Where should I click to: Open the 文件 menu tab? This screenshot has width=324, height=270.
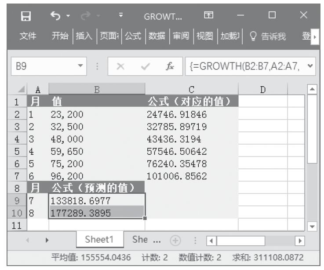tap(28, 36)
